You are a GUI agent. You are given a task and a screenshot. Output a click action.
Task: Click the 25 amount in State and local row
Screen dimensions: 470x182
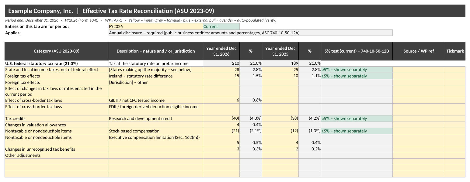tap(280, 70)
